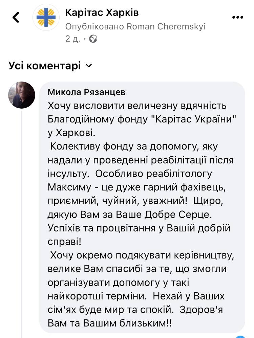Viewport: 254px width, 338px height.
Task: Click the 'Опубліковано' label under page name
Action: [95, 26]
